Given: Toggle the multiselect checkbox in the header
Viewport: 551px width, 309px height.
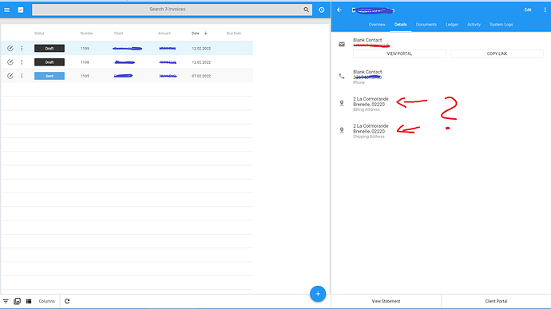Looking at the screenshot, I should pyautogui.click(x=21, y=10).
